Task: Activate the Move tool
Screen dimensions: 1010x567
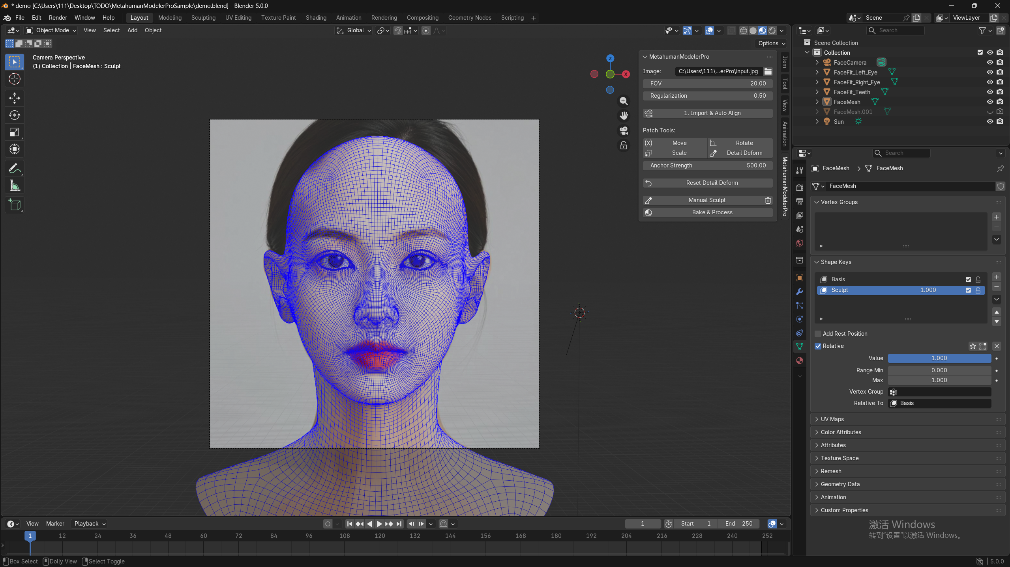Action: (15, 98)
